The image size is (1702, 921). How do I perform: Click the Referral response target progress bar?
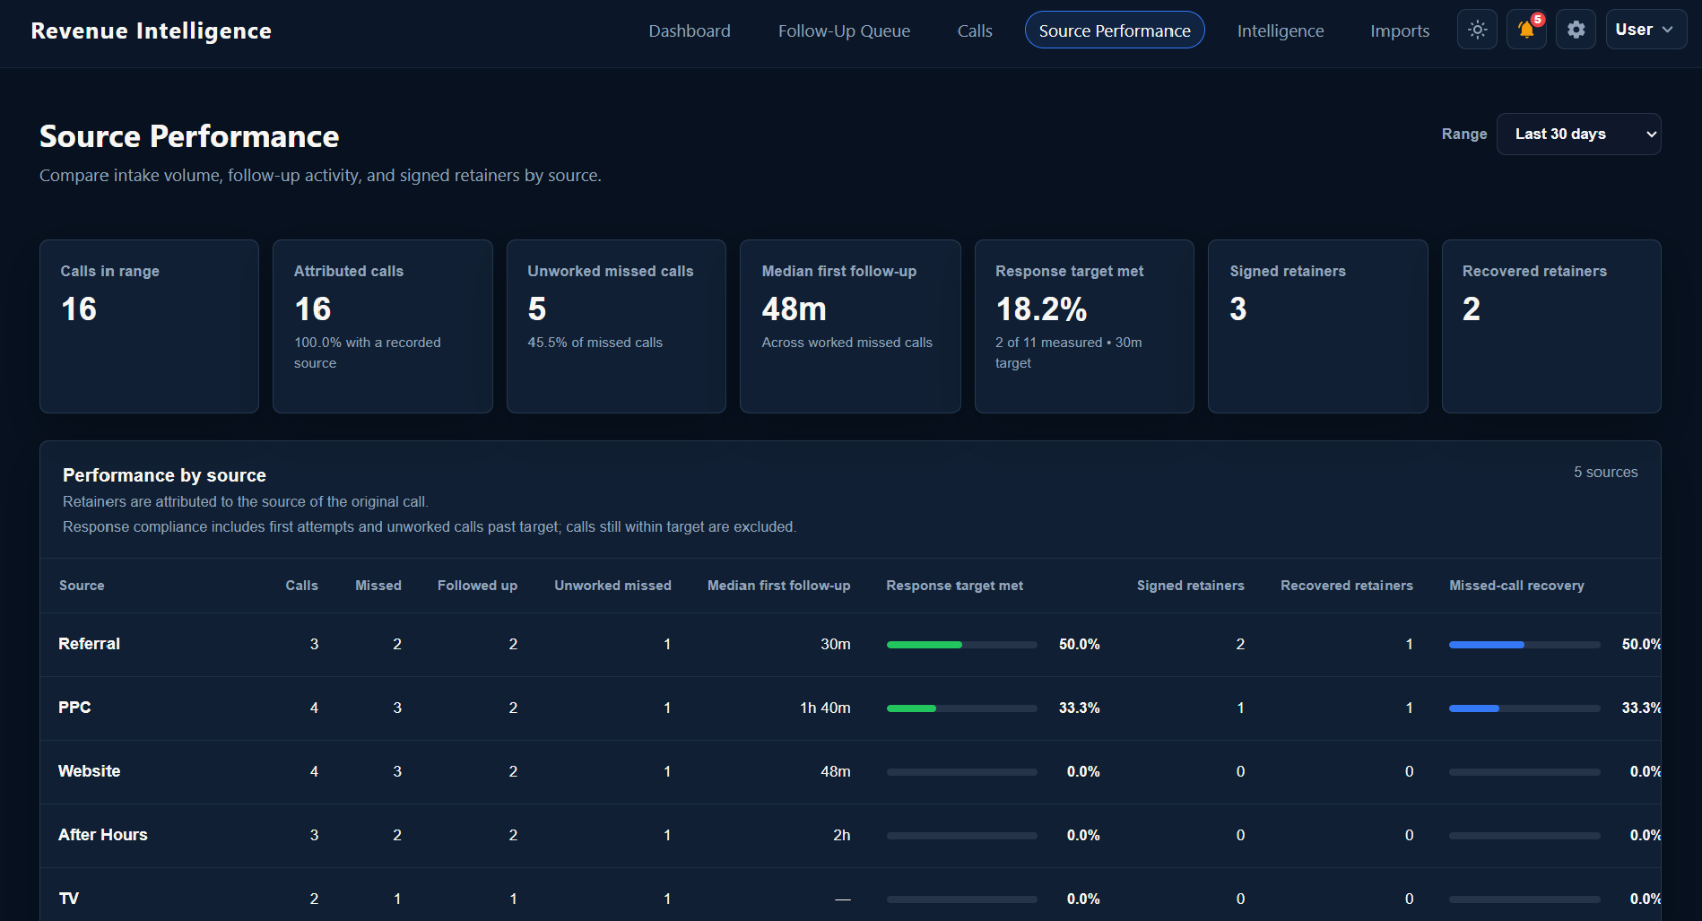[x=961, y=644]
